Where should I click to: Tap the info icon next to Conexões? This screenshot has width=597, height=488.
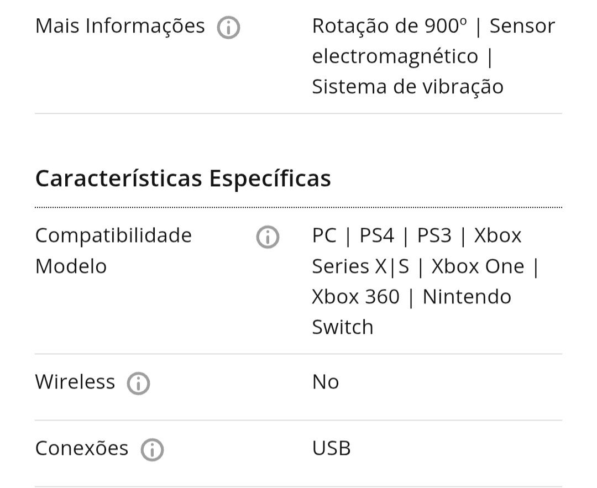[x=153, y=449]
